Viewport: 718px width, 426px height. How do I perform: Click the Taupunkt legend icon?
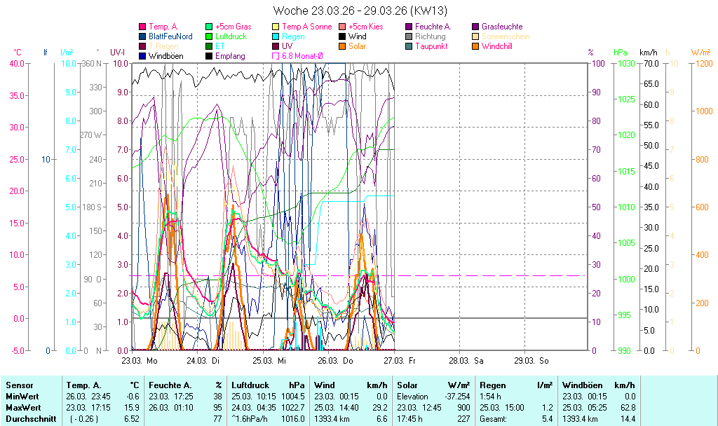[409, 46]
